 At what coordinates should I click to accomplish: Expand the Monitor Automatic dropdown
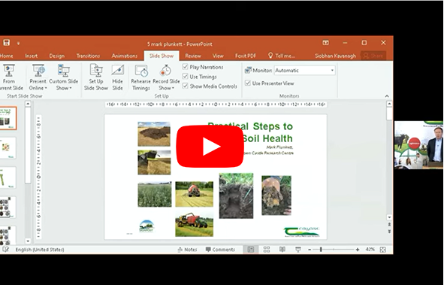[304, 70]
